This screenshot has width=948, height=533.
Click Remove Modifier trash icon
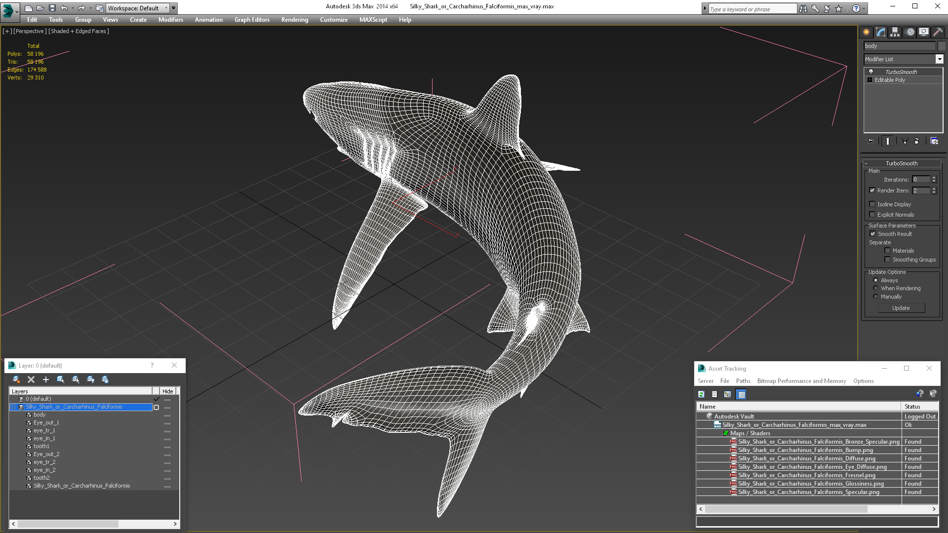point(917,141)
